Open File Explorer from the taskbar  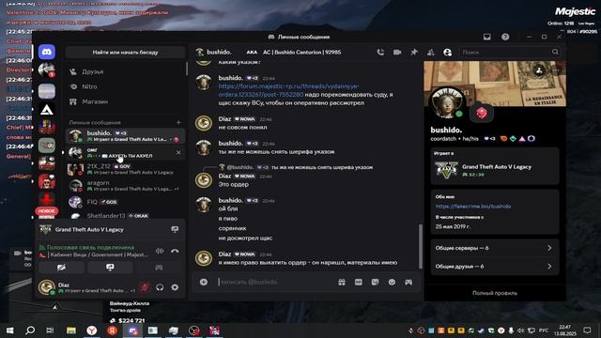click(71, 330)
